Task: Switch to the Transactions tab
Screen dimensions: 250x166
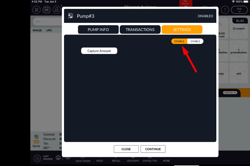Action: (x=140, y=30)
